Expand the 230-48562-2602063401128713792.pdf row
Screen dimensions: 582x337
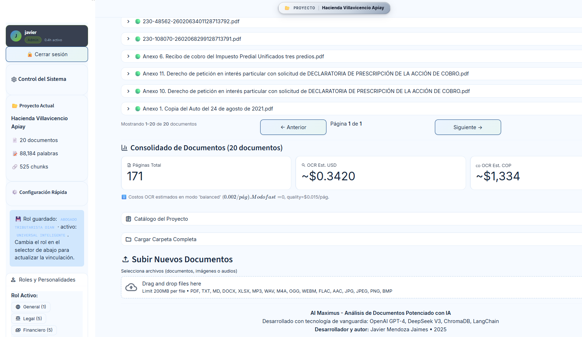(x=351, y=21)
